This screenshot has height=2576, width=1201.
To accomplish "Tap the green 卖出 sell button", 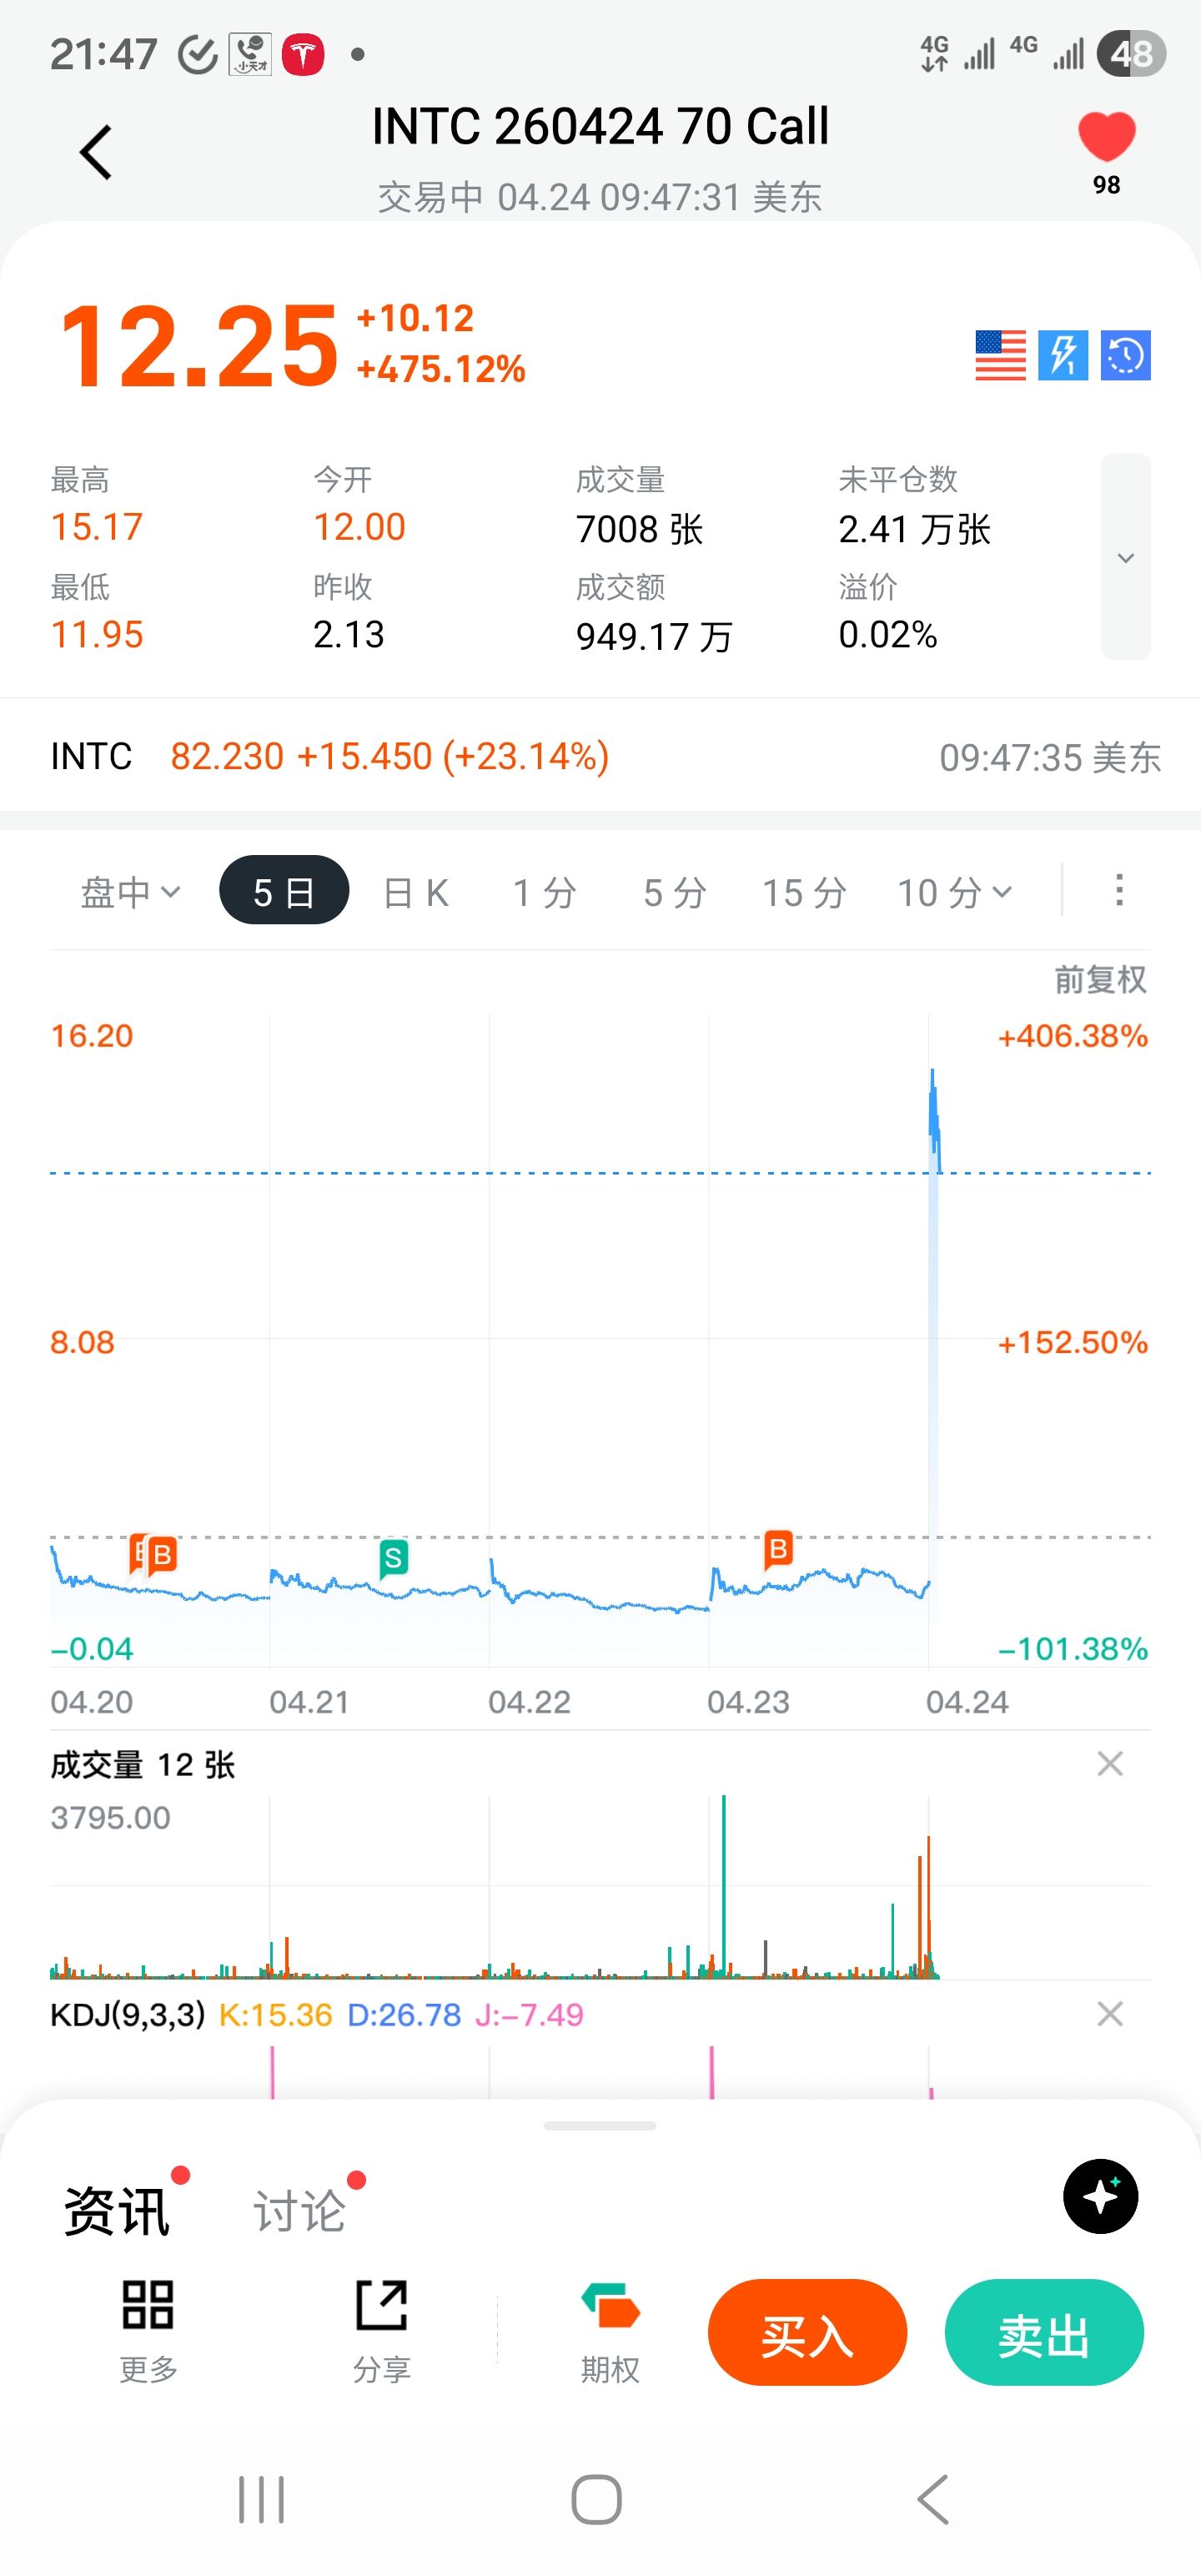I will click(x=1044, y=2332).
